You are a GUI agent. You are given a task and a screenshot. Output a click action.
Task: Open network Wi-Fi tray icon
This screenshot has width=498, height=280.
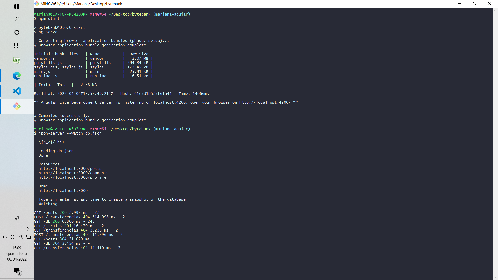[x=21, y=237]
